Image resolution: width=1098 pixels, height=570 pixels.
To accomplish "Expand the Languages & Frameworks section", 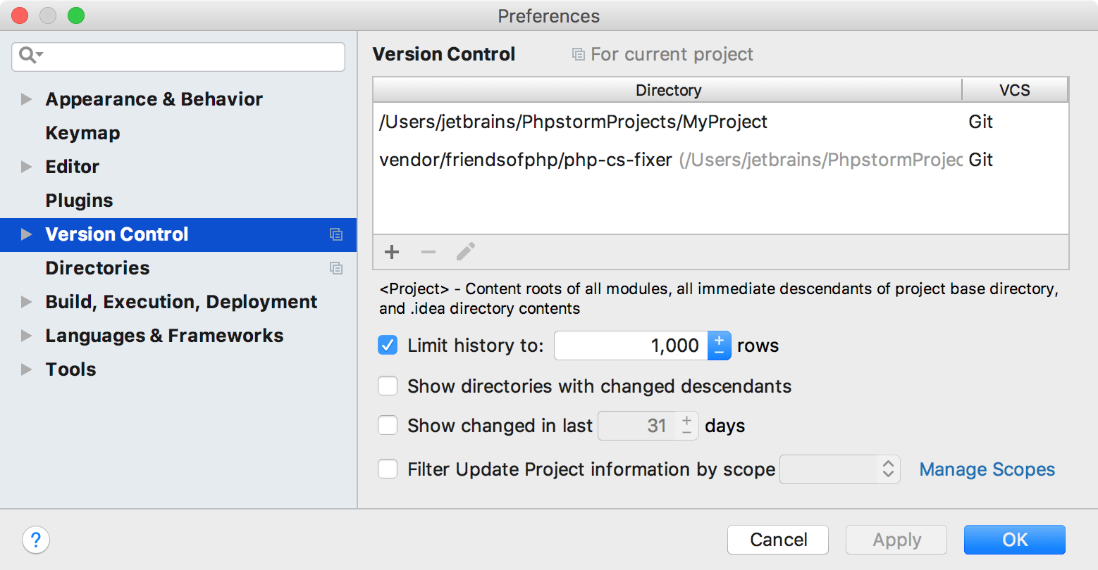I will tap(26, 336).
